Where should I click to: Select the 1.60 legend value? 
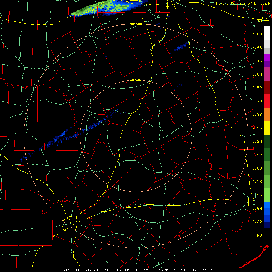[x=257, y=168]
